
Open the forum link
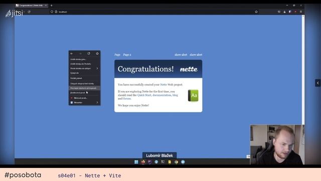click(127, 99)
